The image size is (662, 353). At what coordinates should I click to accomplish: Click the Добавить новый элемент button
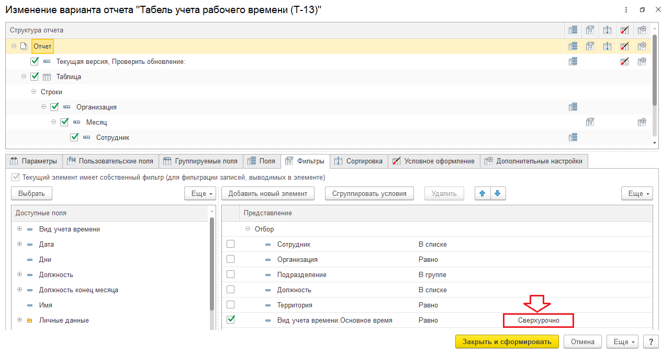(x=267, y=193)
